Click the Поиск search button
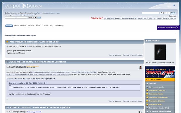This screenshot has height=113, width=181. tap(173, 13)
